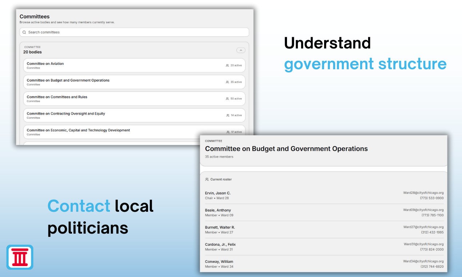Image resolution: width=462 pixels, height=277 pixels.
Task: Click the members icon beside 35 active
Action: 227,82
